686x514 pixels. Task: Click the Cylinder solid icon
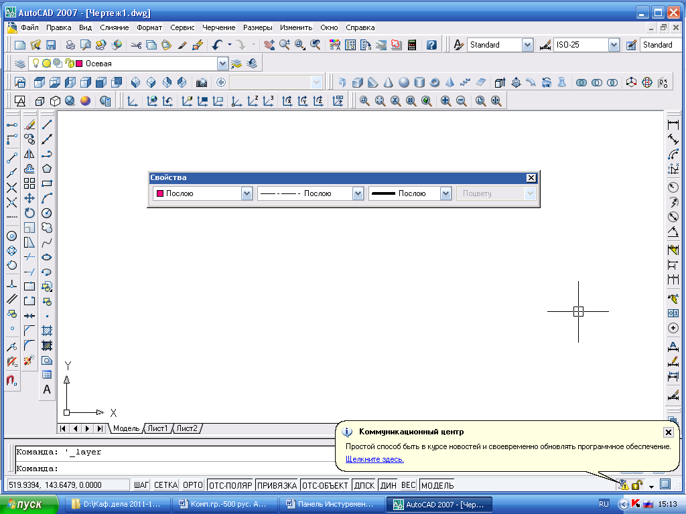(x=419, y=82)
